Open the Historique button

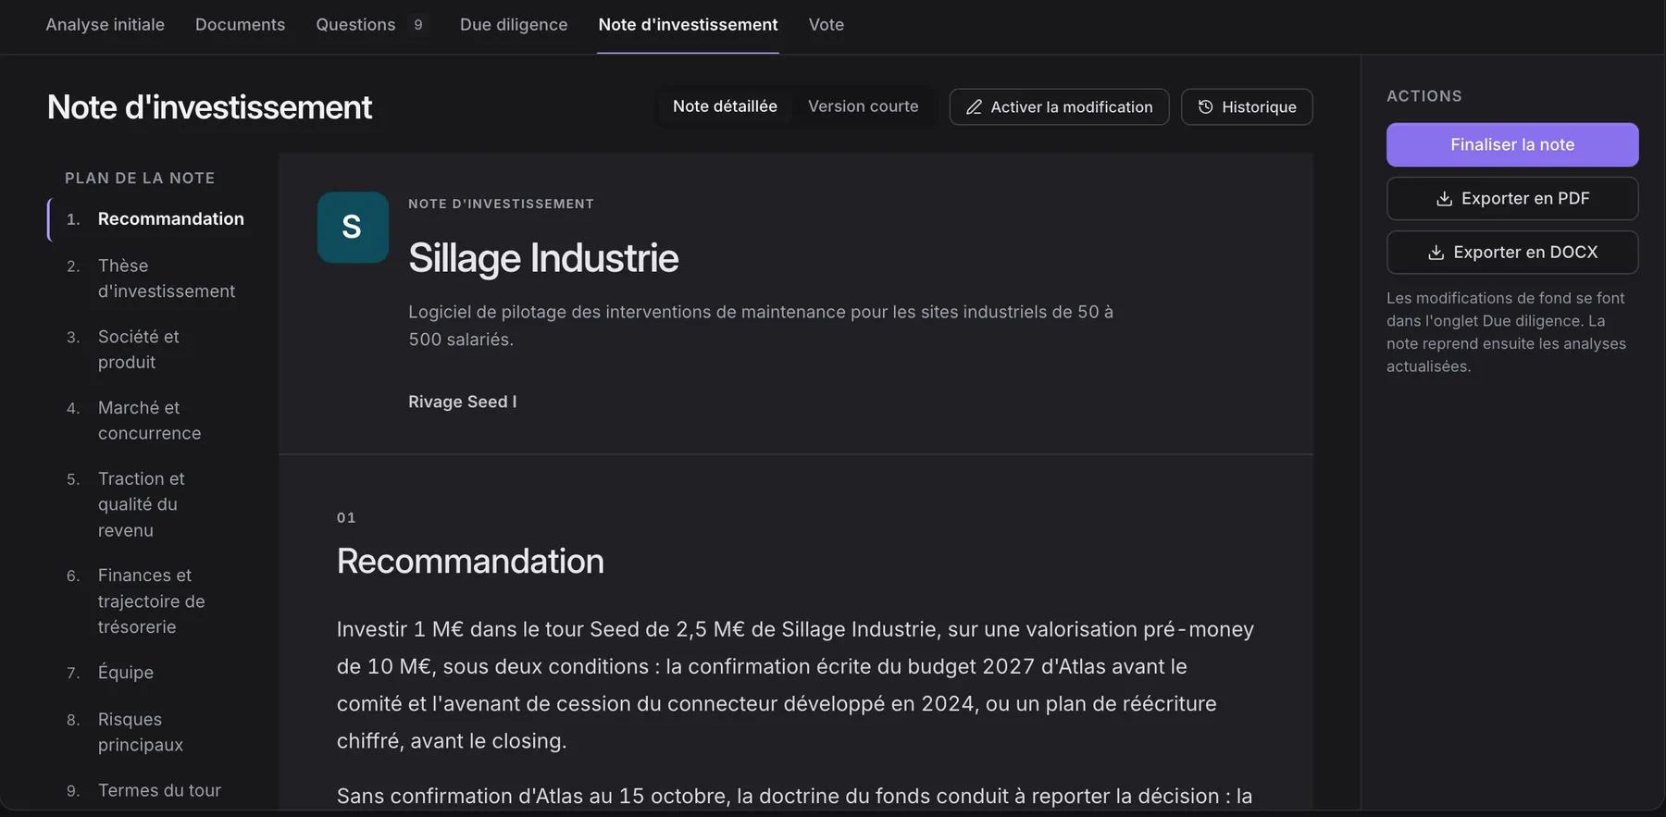click(1247, 107)
